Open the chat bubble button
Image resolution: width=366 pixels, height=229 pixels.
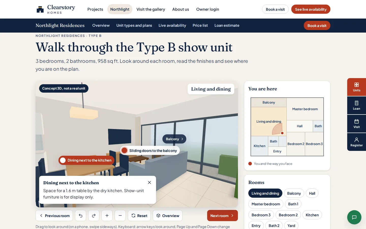[x=354, y=217]
